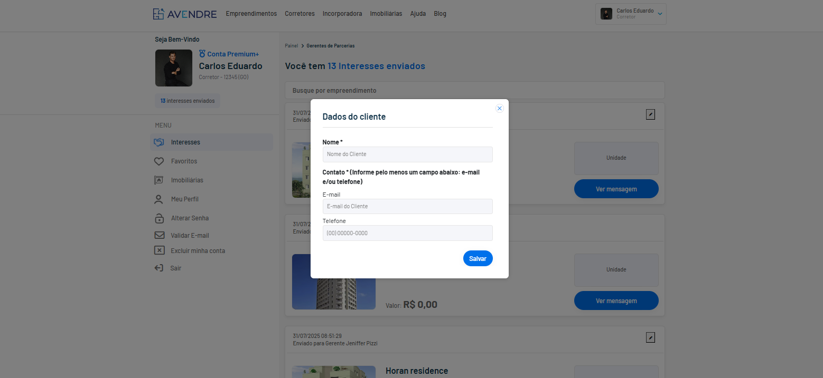823x378 pixels.
Task: Open the Corretores menu
Action: pyautogui.click(x=300, y=14)
